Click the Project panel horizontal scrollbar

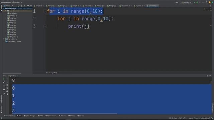tap(12, 73)
